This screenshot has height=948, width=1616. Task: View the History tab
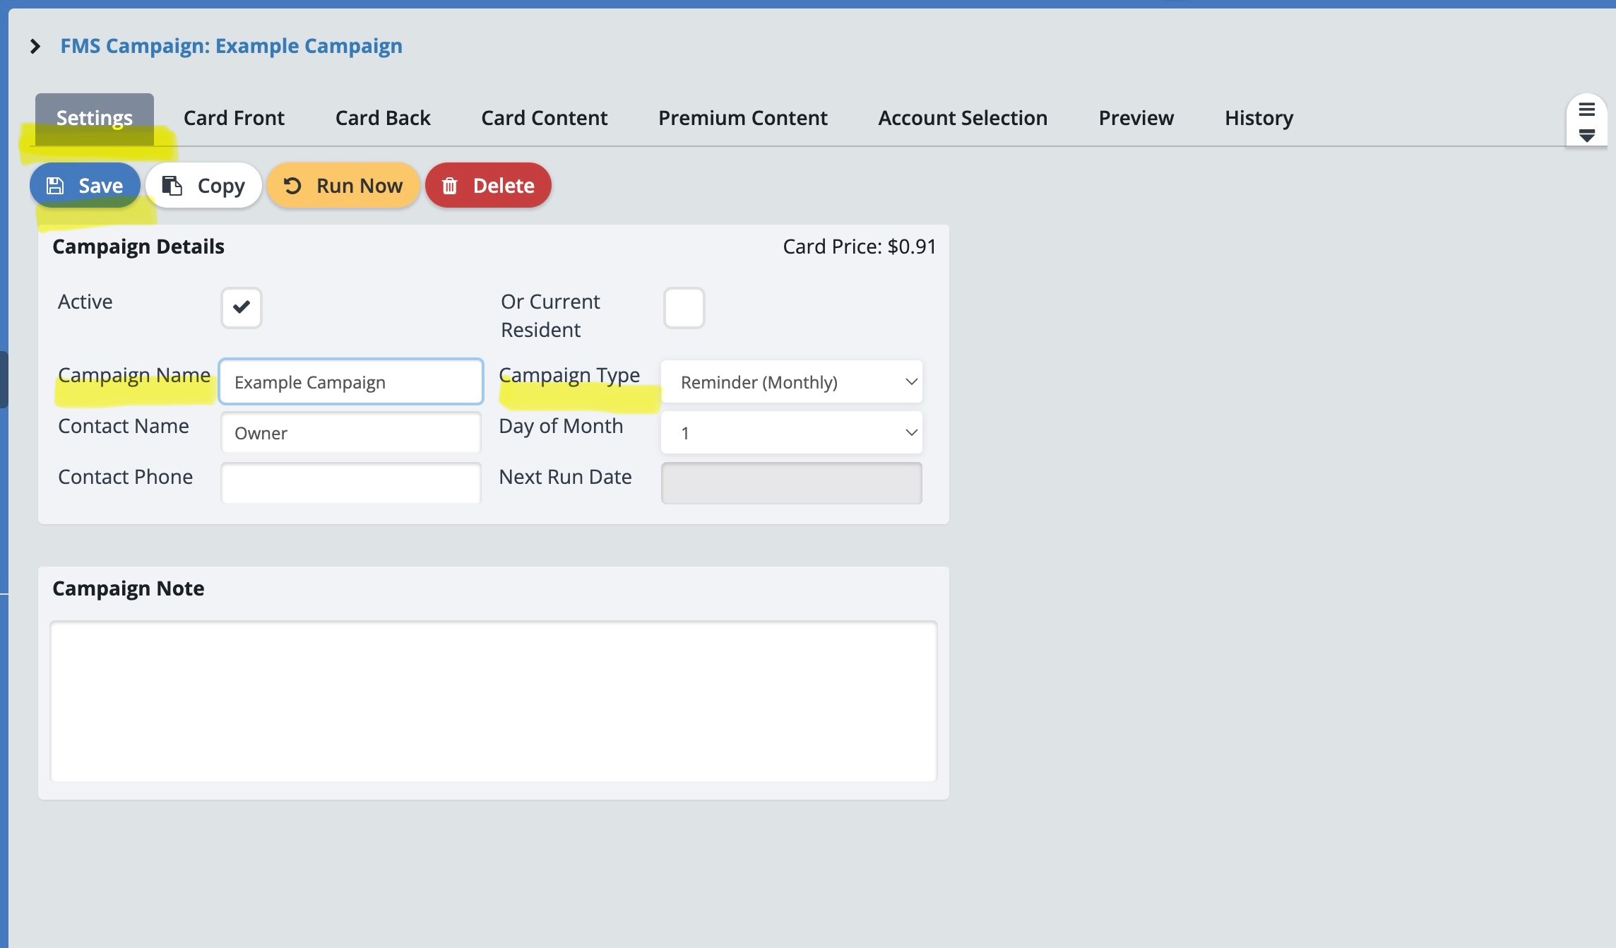point(1259,118)
